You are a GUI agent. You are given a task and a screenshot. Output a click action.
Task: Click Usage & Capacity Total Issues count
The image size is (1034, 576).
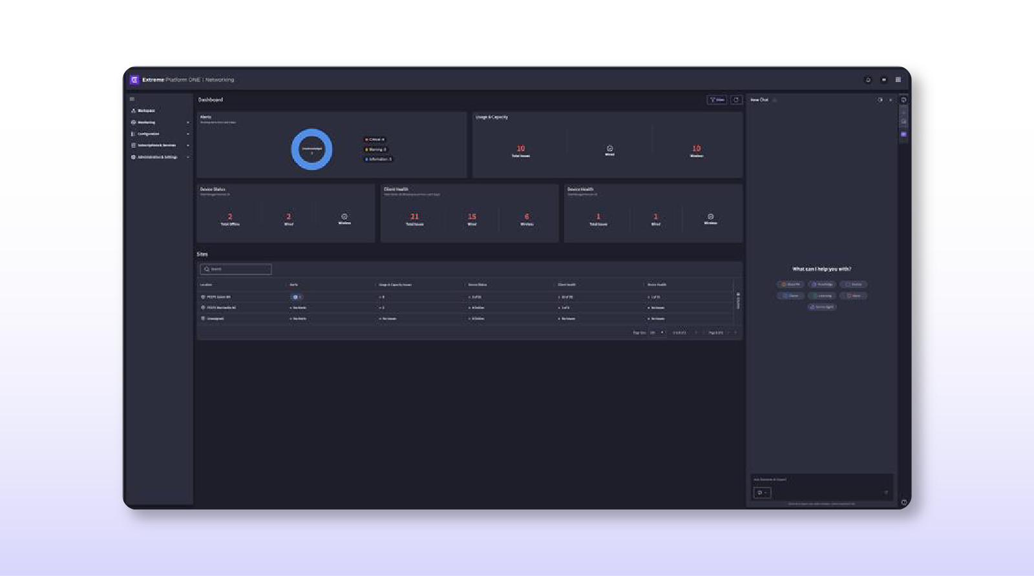coord(521,149)
